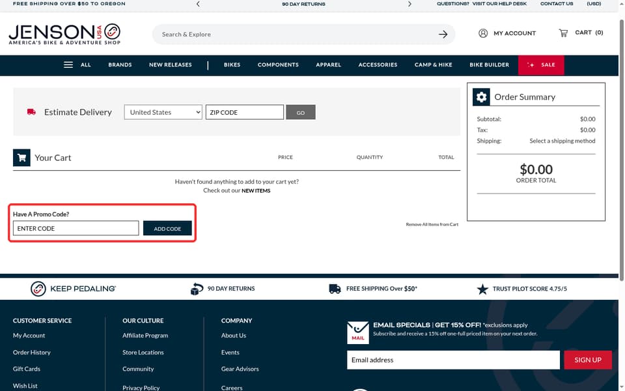
Task: Open My Account footer link
Action: tap(29, 336)
